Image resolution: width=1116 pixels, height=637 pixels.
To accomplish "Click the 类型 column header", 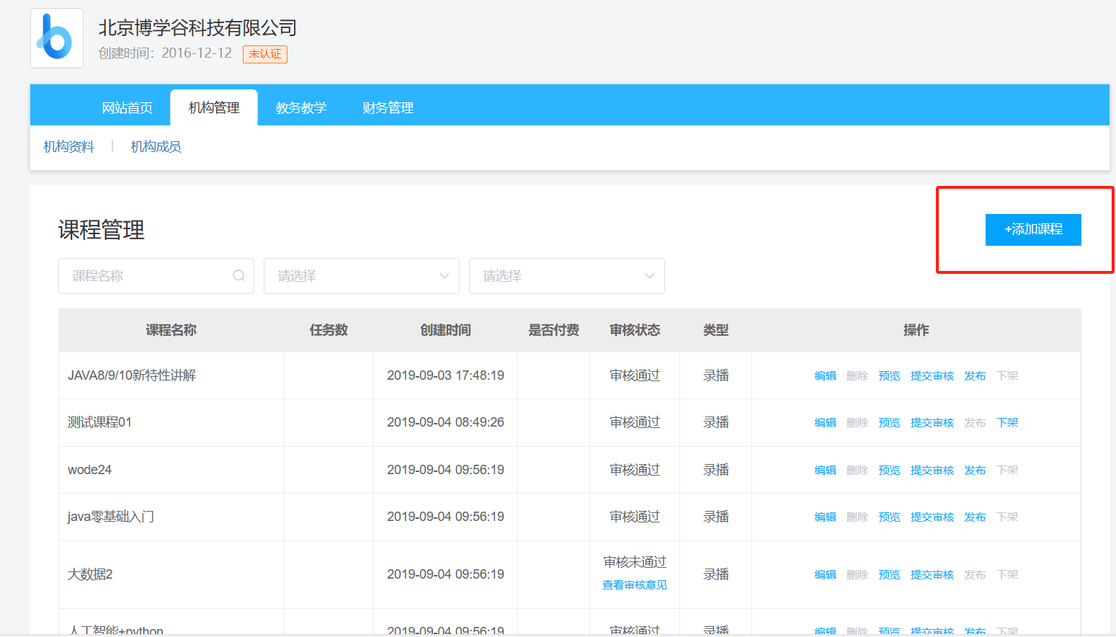I will point(715,330).
